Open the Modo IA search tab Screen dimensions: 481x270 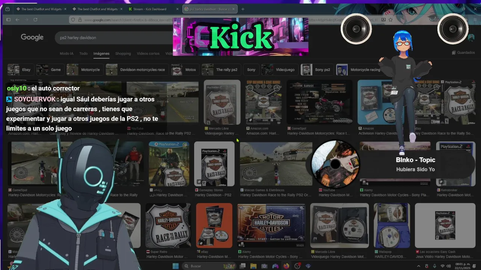pyautogui.click(x=67, y=54)
